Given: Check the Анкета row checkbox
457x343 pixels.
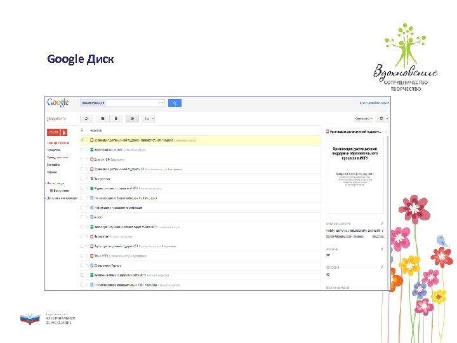Looking at the screenshot, I should point(82,217).
